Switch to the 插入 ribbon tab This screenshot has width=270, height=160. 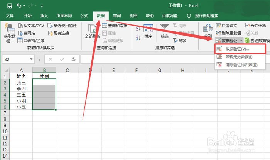click(44, 16)
